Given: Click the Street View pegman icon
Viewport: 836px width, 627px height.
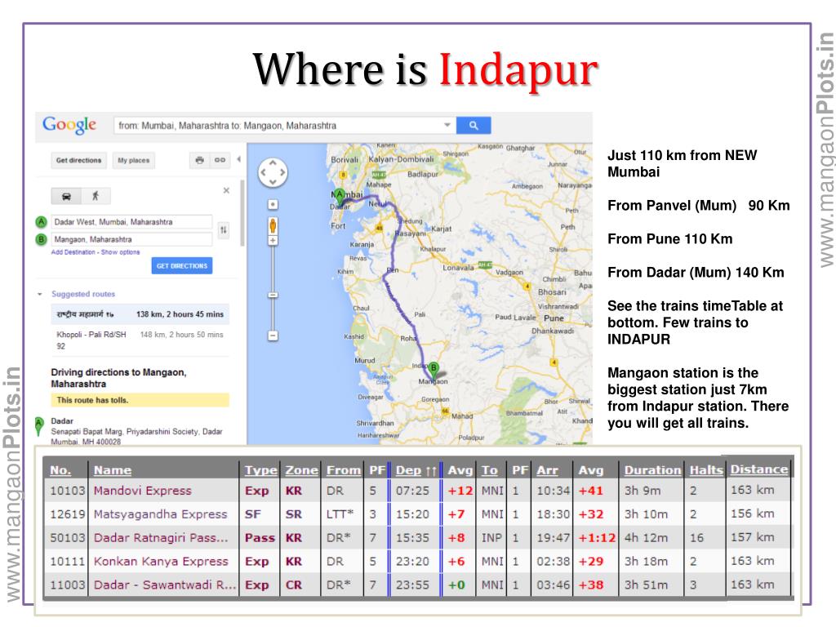Looking at the screenshot, I should [x=273, y=225].
